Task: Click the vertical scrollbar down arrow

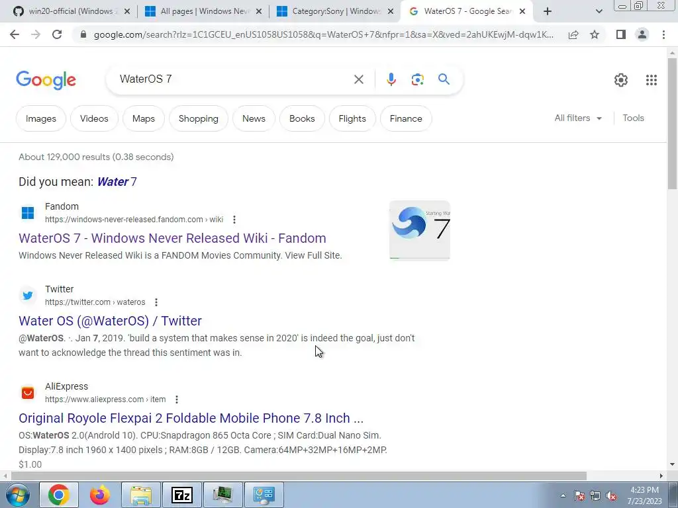Action: coord(672,465)
